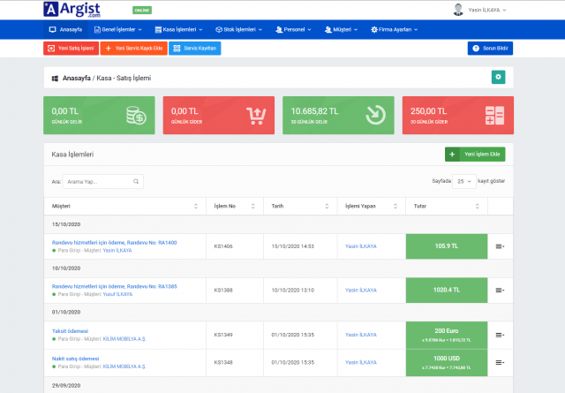565x393 pixels.
Task: Click the 30-day expense calculator icon
Action: 494,115
